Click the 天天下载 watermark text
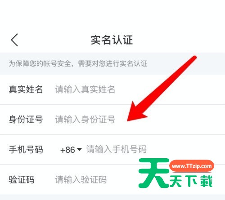The height and width of the screenshot is (200, 225). pos(191,181)
